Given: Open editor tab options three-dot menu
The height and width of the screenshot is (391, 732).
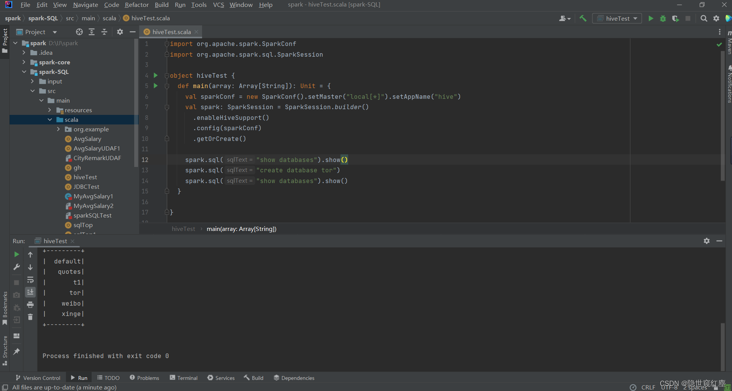Looking at the screenshot, I should click(x=720, y=32).
